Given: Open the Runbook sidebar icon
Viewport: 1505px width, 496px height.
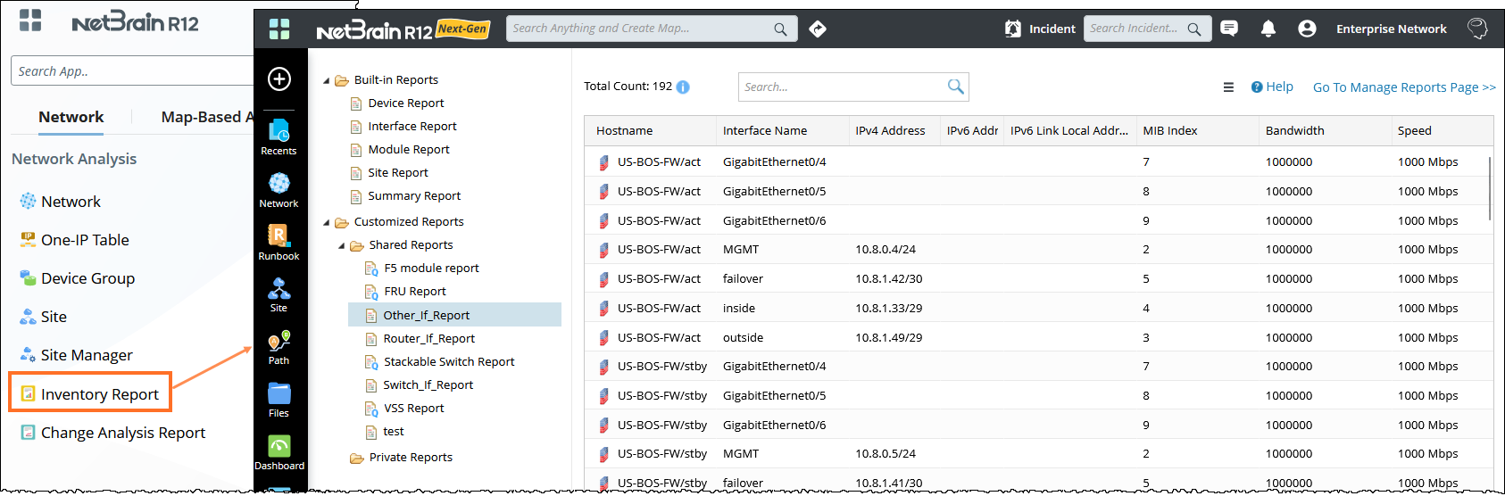Looking at the screenshot, I should (279, 242).
